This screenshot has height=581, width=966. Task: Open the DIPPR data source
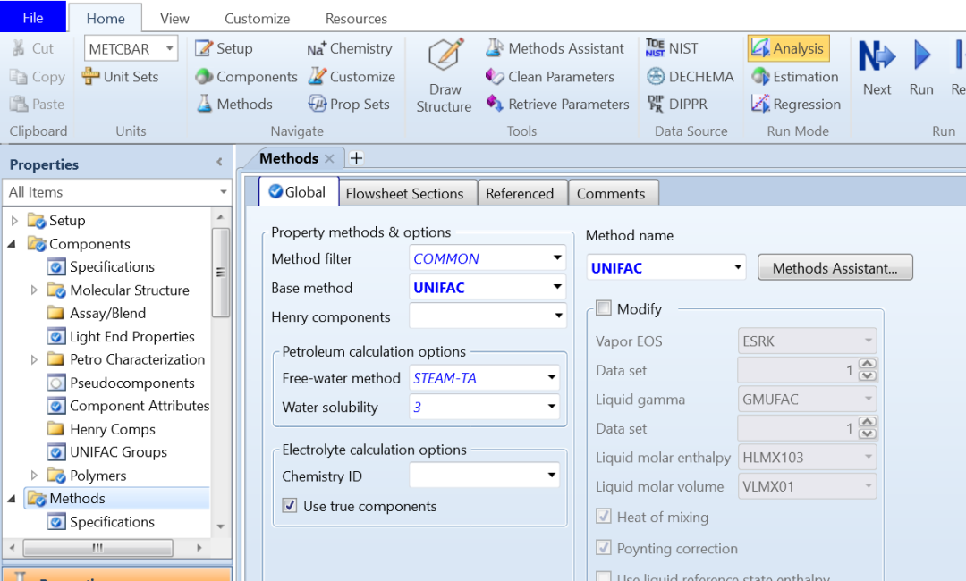pos(676,104)
